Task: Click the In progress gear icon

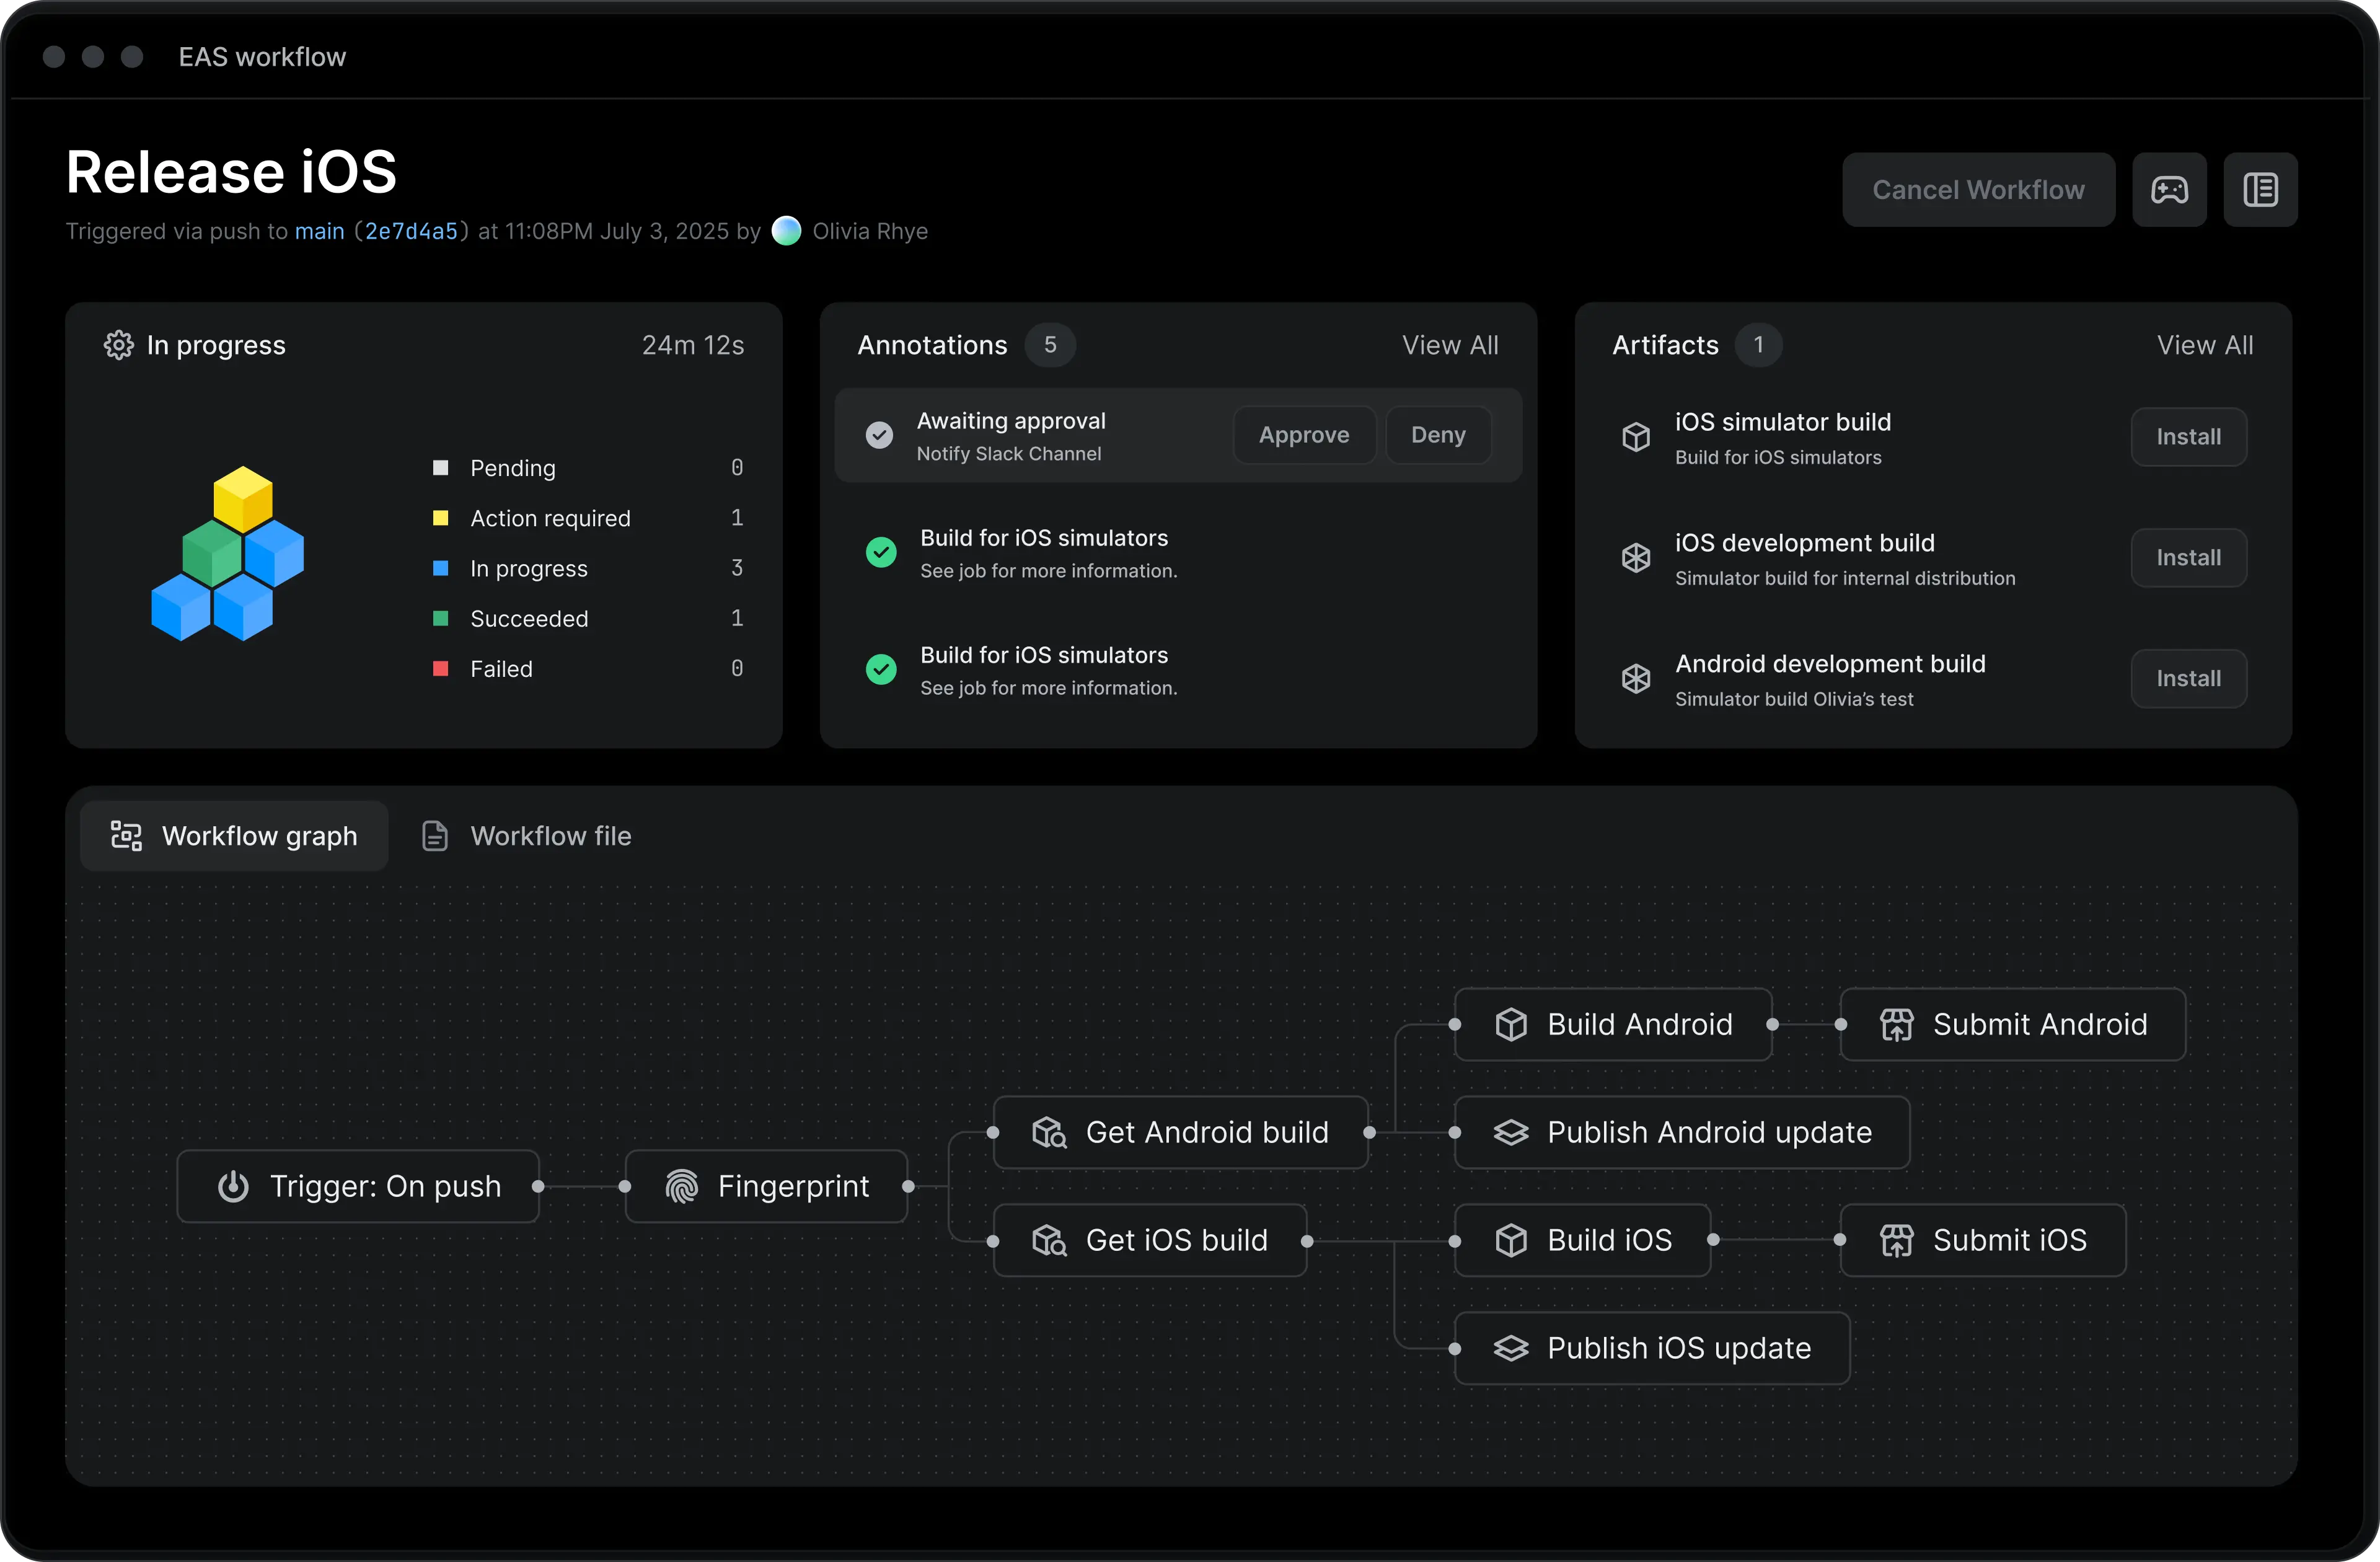Action: coord(119,345)
